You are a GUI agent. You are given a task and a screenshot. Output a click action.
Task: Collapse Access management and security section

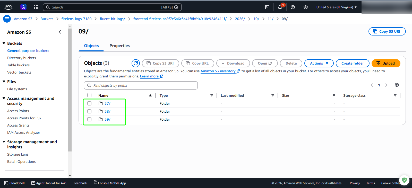point(4,98)
